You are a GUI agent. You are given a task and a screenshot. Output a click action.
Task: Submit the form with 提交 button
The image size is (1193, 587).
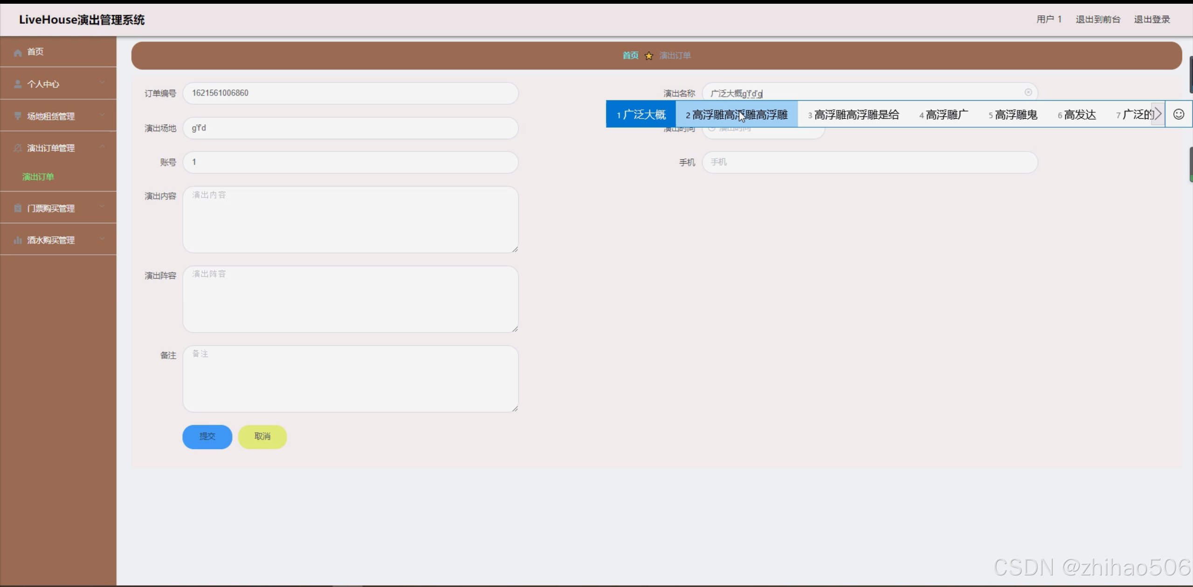(207, 437)
